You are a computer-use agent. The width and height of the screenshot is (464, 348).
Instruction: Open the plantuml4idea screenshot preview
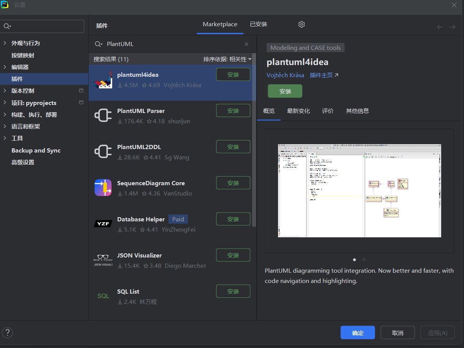(359, 191)
